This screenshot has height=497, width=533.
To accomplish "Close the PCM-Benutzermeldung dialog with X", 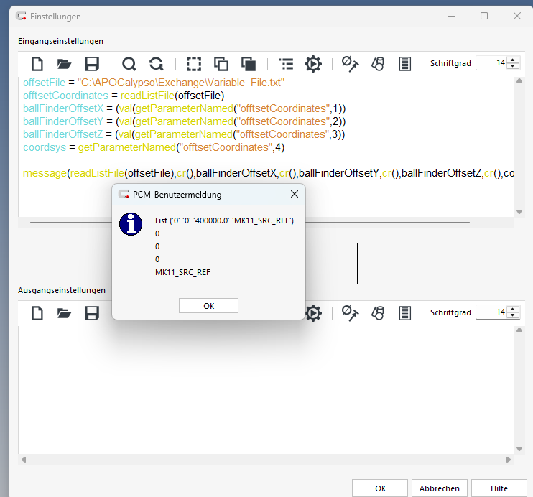I will pos(294,195).
